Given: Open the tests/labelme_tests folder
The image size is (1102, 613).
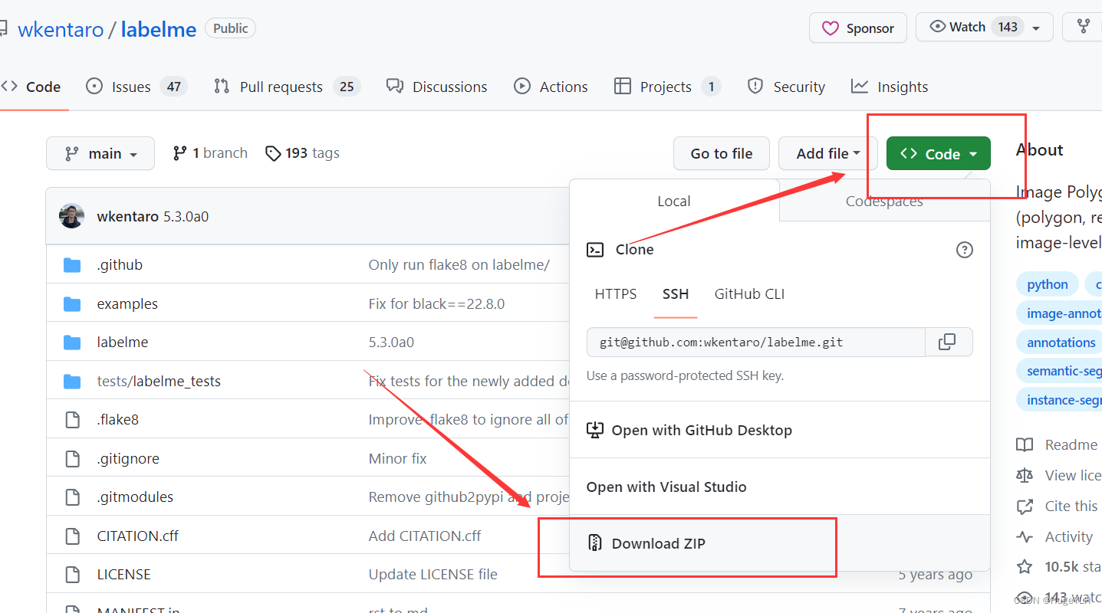Looking at the screenshot, I should pyautogui.click(x=159, y=382).
